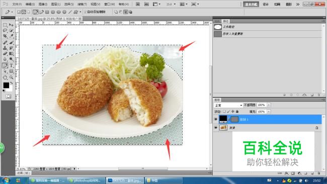Open the Arrange Documents dropdown
327x184 pixels.
184,4
